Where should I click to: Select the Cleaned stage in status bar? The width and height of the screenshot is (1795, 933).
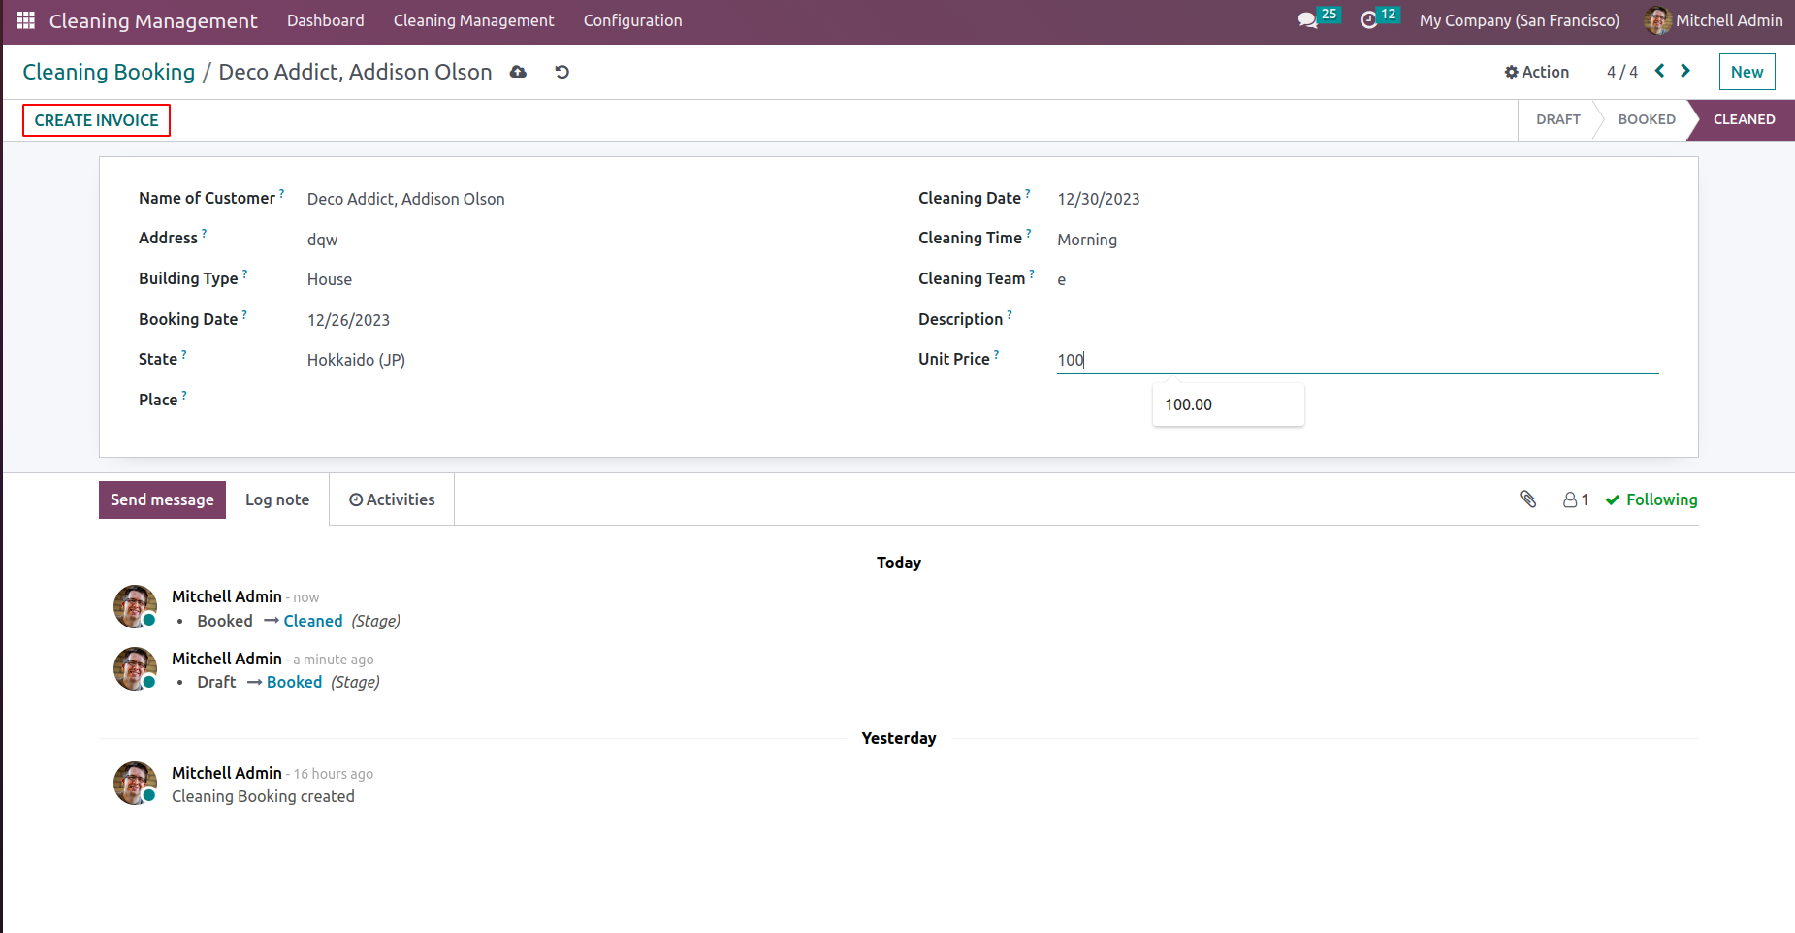[1744, 119]
